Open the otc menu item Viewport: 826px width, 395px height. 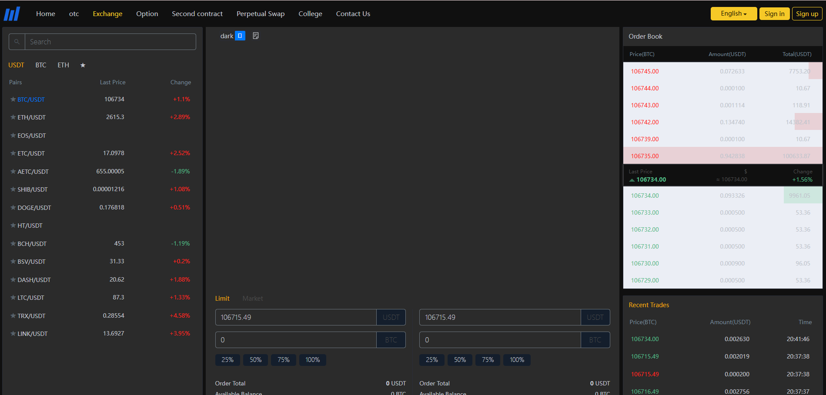[74, 14]
